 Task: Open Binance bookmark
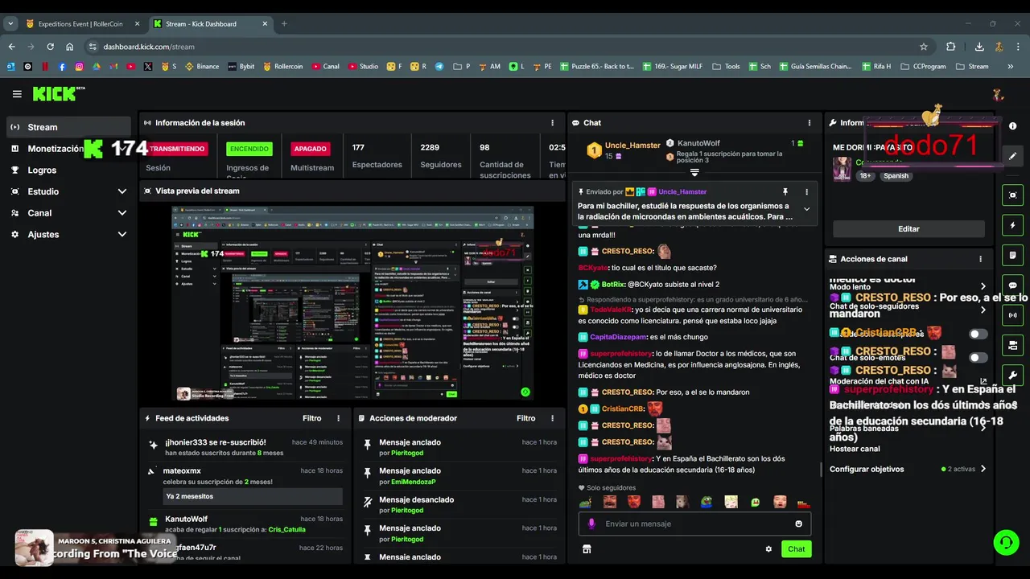point(202,67)
